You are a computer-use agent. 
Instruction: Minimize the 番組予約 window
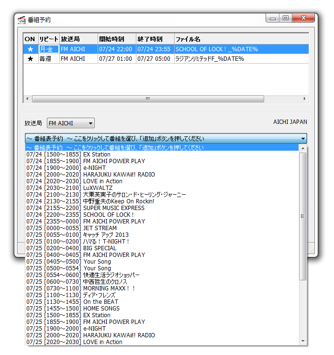coord(273,18)
